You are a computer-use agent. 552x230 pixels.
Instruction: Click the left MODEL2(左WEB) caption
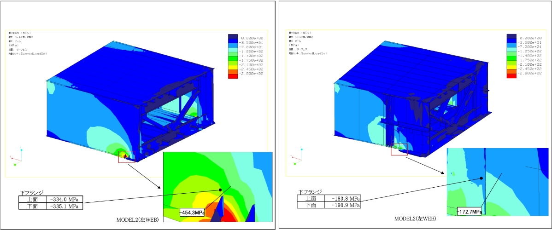[137, 220]
